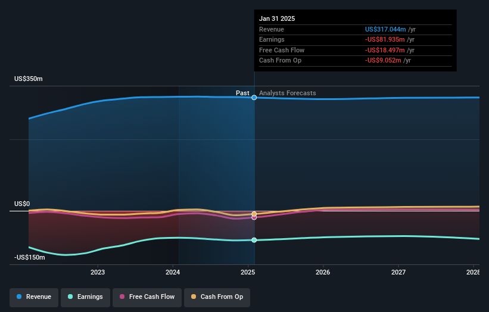Toggle the Cash From Op legend button
This screenshot has width=489, height=312.
point(217,297)
